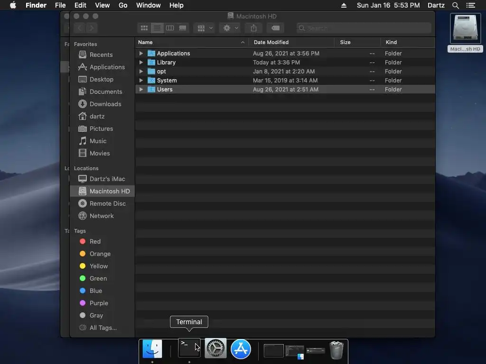The height and width of the screenshot is (364, 486).
Task: Expand the Library folder disclosure triangle
Action: coord(141,62)
